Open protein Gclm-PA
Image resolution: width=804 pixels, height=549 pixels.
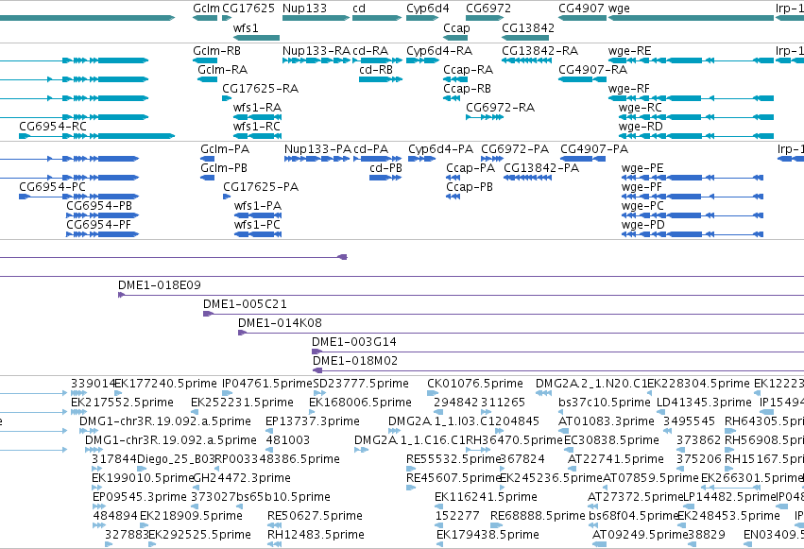pyautogui.click(x=225, y=149)
